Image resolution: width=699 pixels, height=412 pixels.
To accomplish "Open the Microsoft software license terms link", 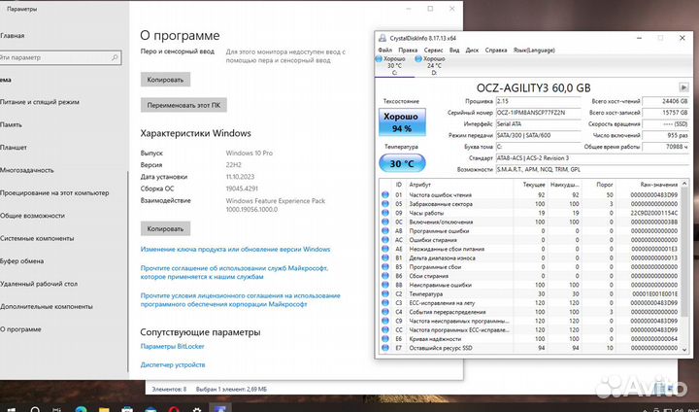I will pos(241,299).
